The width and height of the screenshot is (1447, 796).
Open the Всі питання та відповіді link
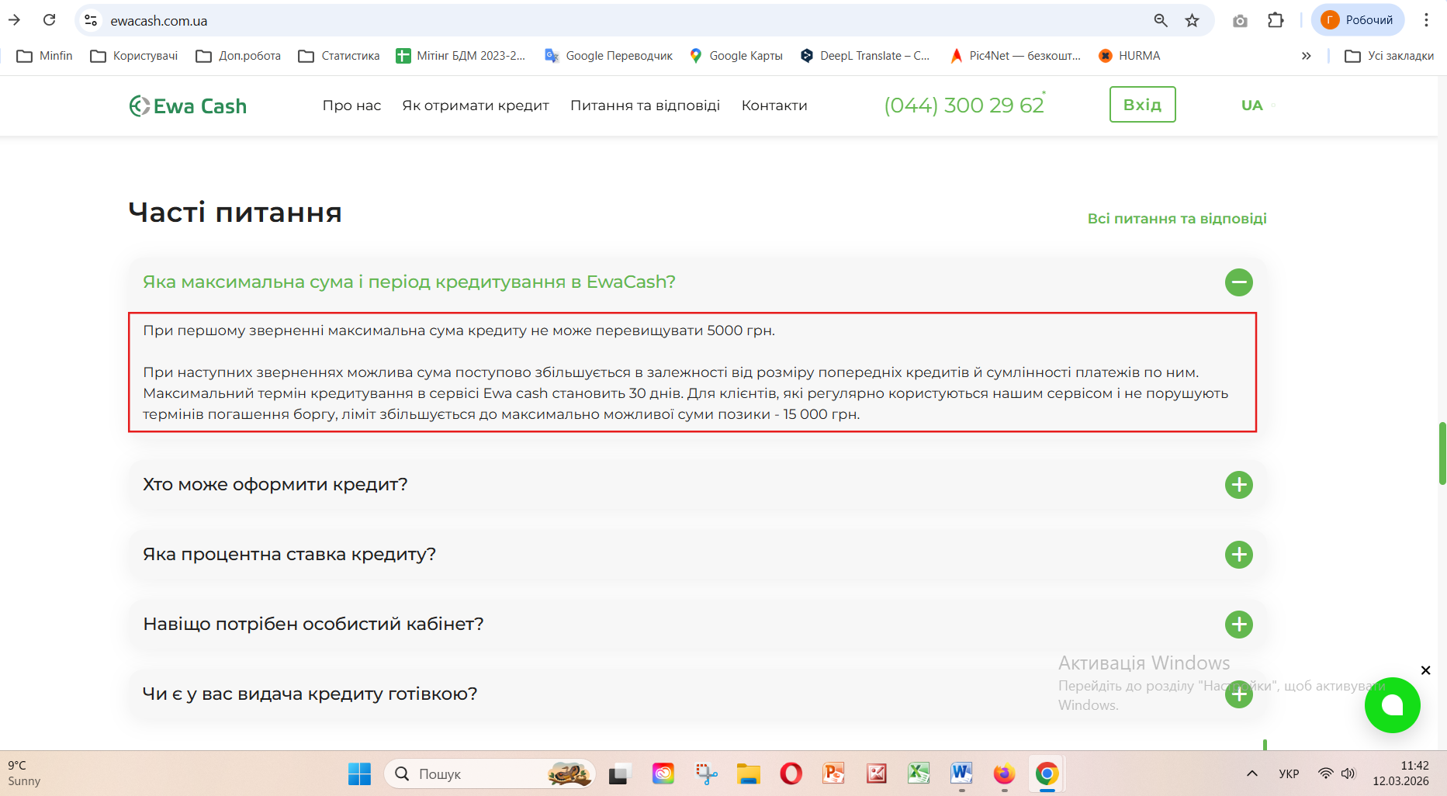tap(1177, 219)
